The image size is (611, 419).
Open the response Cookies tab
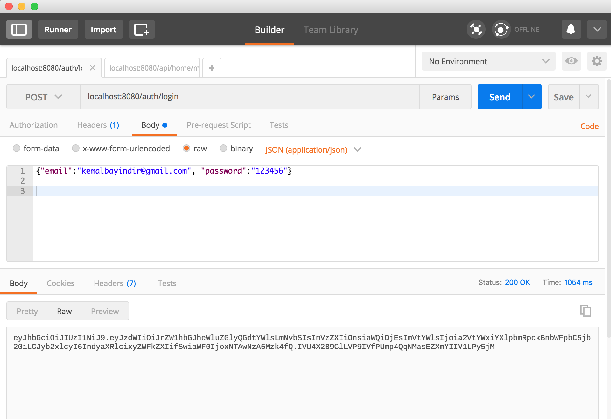pyautogui.click(x=60, y=283)
